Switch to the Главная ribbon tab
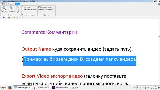 [x=10, y=4]
